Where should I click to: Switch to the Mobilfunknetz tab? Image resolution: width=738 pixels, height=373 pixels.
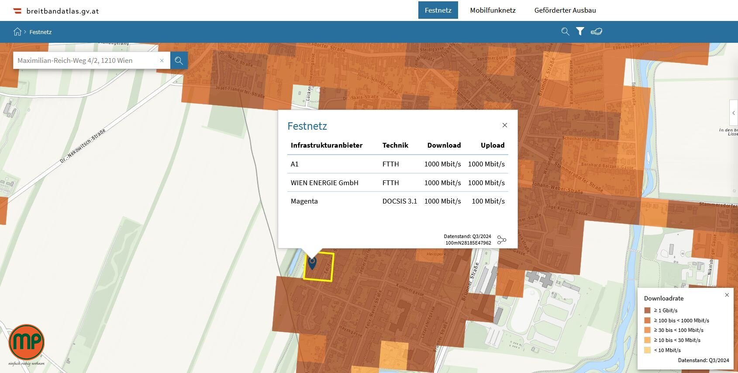click(493, 10)
